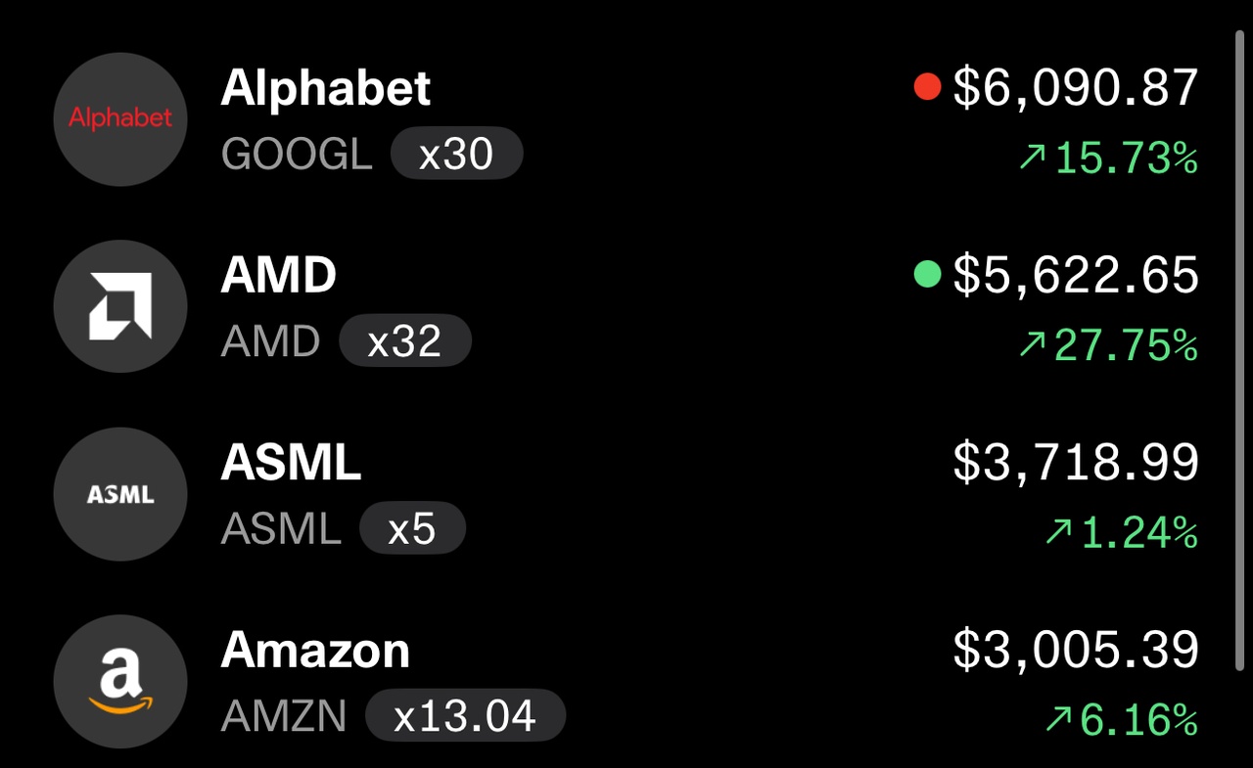This screenshot has width=1253, height=768.
Task: Open the Amazon holding name
Action: [x=315, y=651]
